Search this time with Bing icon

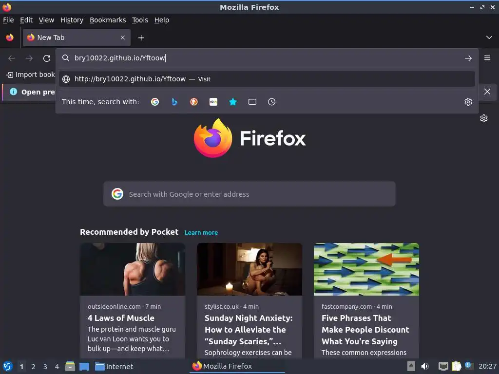click(x=174, y=102)
